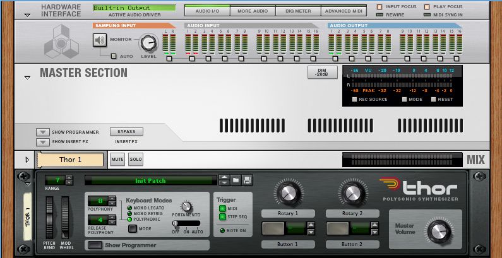Image resolution: width=502 pixels, height=258 pixels.
Task: Toggle the Step Seq trigger button
Action: coord(222,217)
